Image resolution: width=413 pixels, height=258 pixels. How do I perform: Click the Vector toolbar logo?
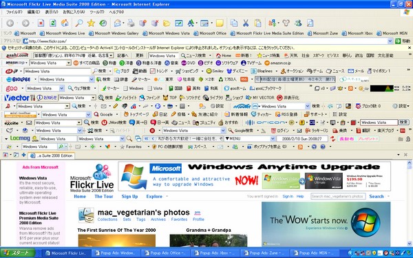pyautogui.click(x=17, y=98)
